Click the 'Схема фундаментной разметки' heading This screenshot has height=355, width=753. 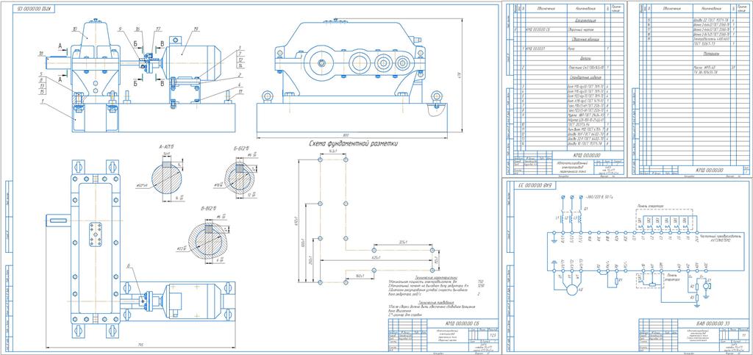(x=354, y=143)
